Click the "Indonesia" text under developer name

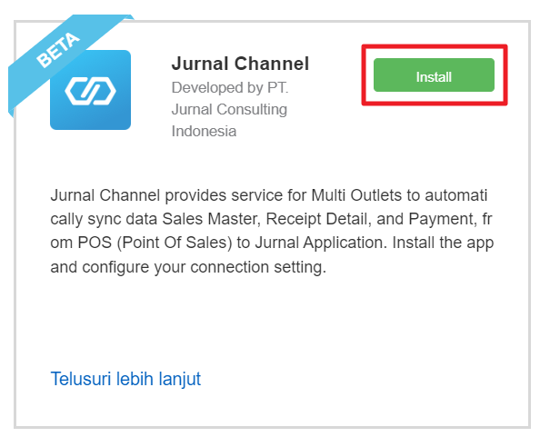pos(204,131)
